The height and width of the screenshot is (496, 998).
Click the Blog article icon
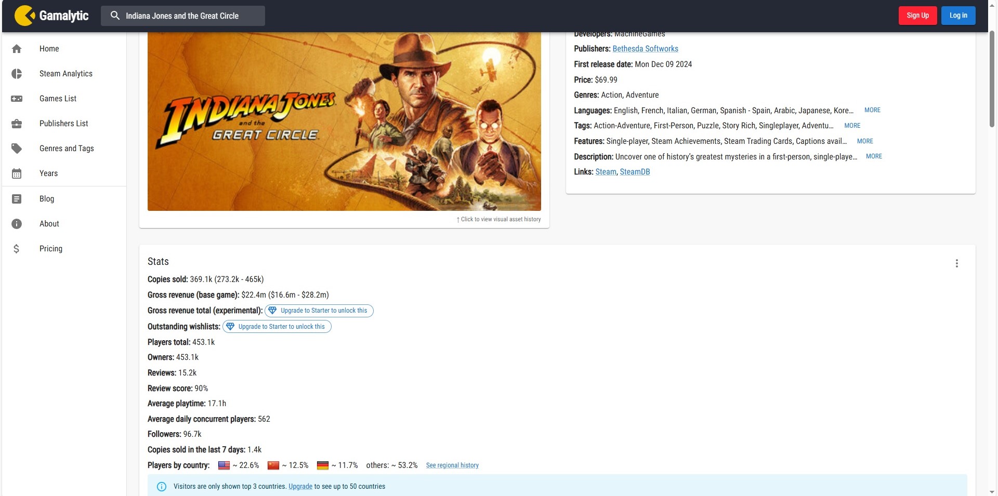17,199
